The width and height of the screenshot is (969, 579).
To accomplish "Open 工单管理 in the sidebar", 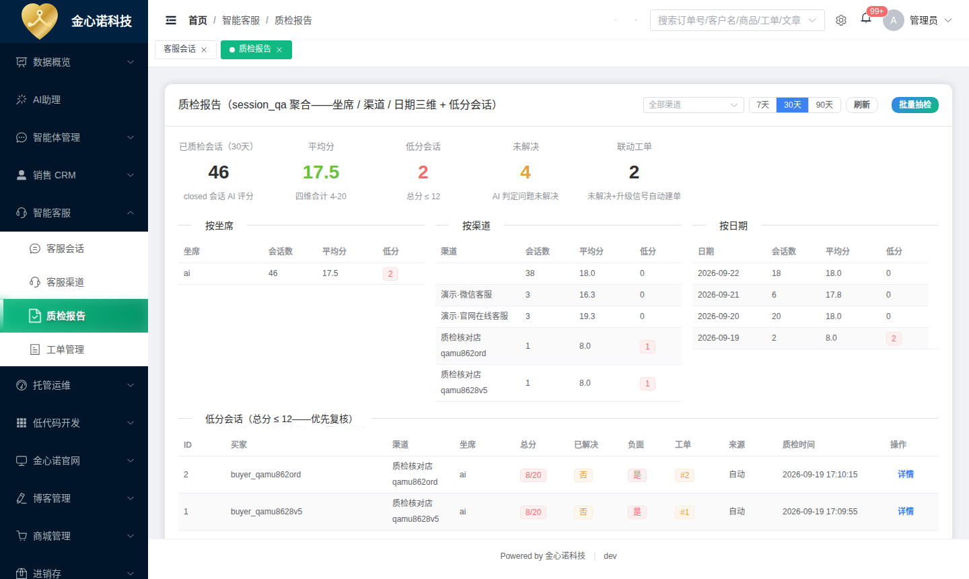I will coord(74,349).
